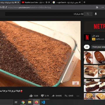Select the From your search chip
Viewport: 105px width, 105px height.
[98, 47]
